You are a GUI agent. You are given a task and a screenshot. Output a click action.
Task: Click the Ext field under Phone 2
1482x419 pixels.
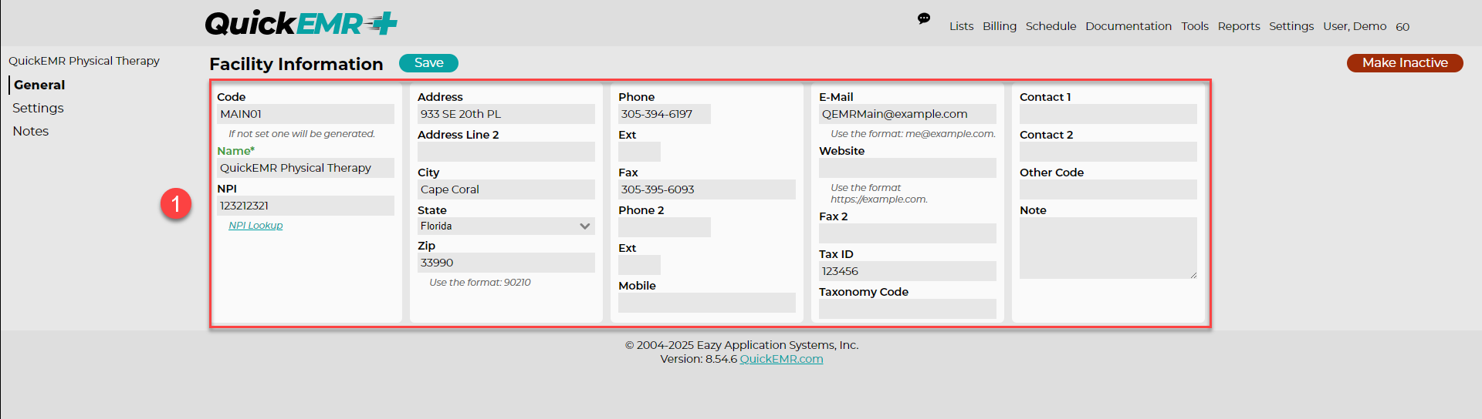point(639,265)
